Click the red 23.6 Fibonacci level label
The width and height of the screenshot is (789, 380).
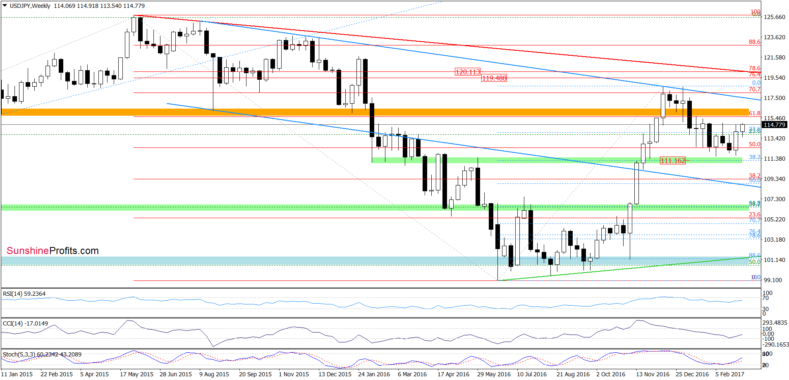point(755,214)
